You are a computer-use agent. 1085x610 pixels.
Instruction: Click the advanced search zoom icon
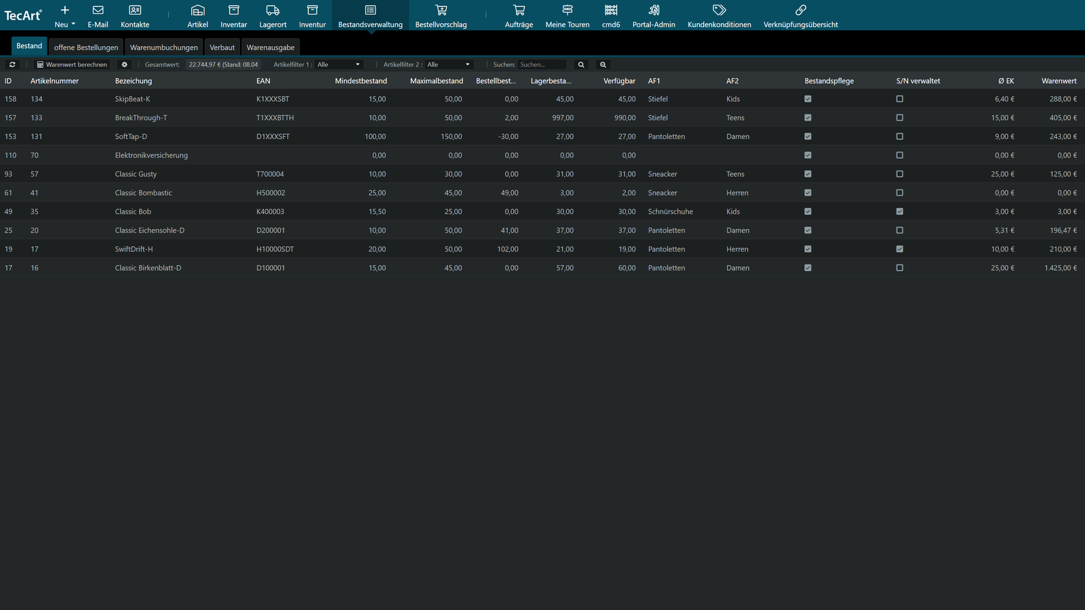tap(603, 64)
